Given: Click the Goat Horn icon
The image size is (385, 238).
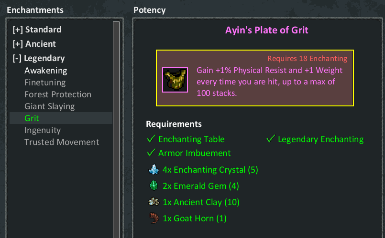Looking at the screenshot, I should point(154,218).
